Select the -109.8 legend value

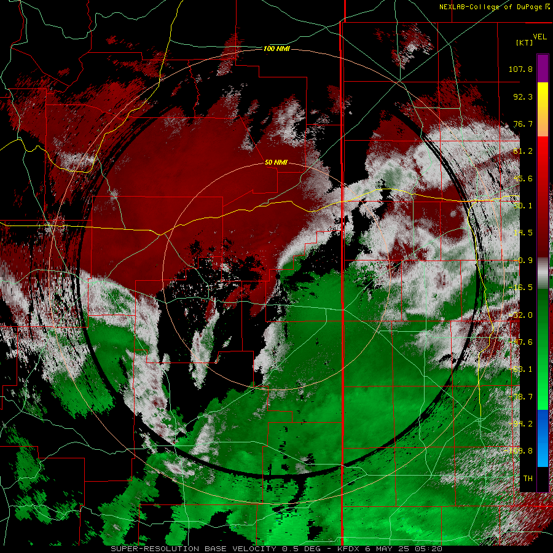point(519,451)
